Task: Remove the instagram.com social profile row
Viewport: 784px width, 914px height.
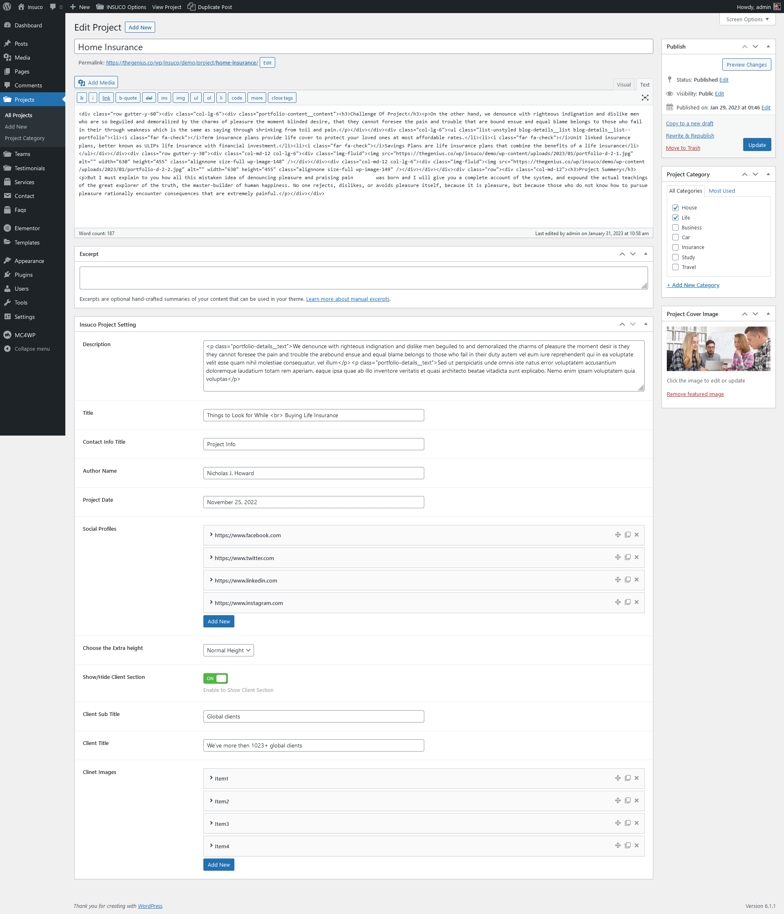Action: tap(637, 602)
